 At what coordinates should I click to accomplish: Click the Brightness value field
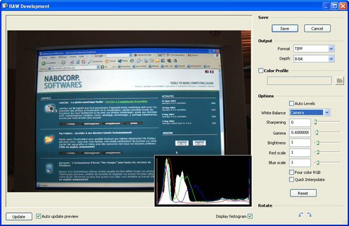(300, 142)
